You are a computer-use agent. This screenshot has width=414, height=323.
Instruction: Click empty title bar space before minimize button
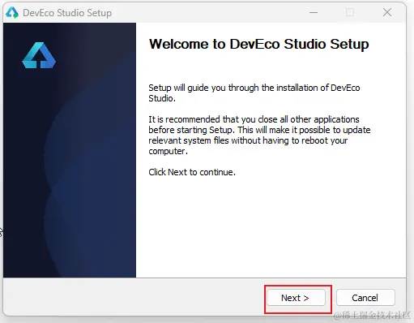tap(208, 13)
